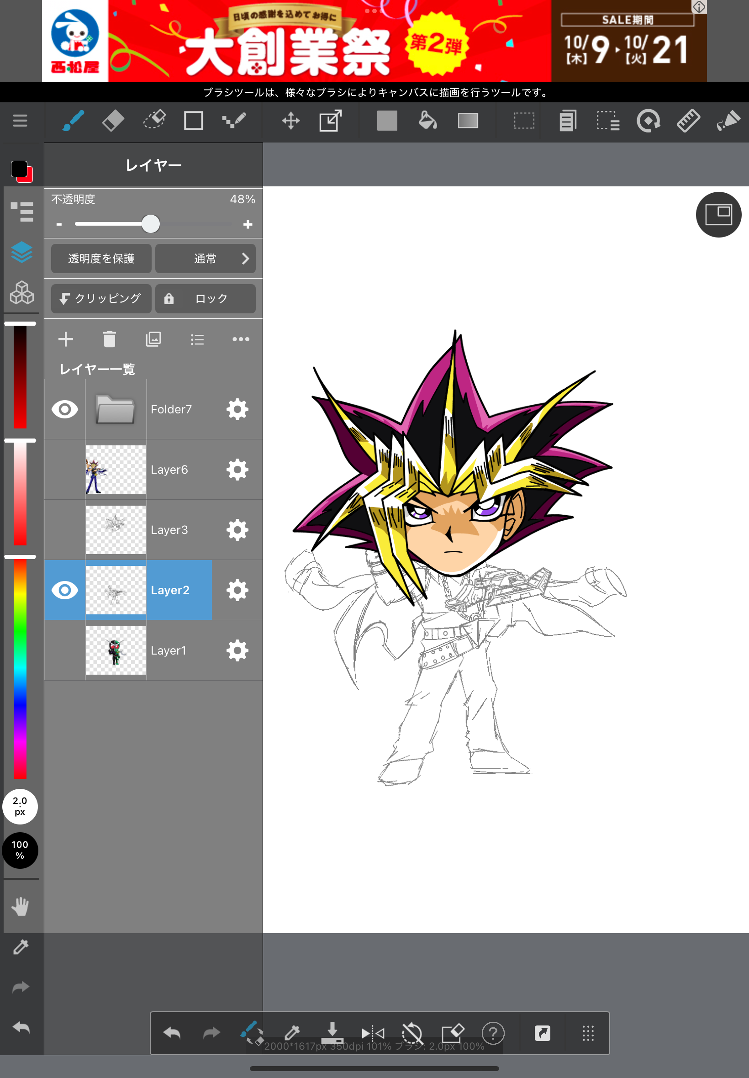Image resolution: width=749 pixels, height=1078 pixels.
Task: Hide the Folder7 layer group
Action: 65,410
